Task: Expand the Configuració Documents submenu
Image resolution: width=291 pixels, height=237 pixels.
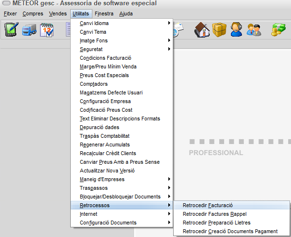Action: (122, 223)
